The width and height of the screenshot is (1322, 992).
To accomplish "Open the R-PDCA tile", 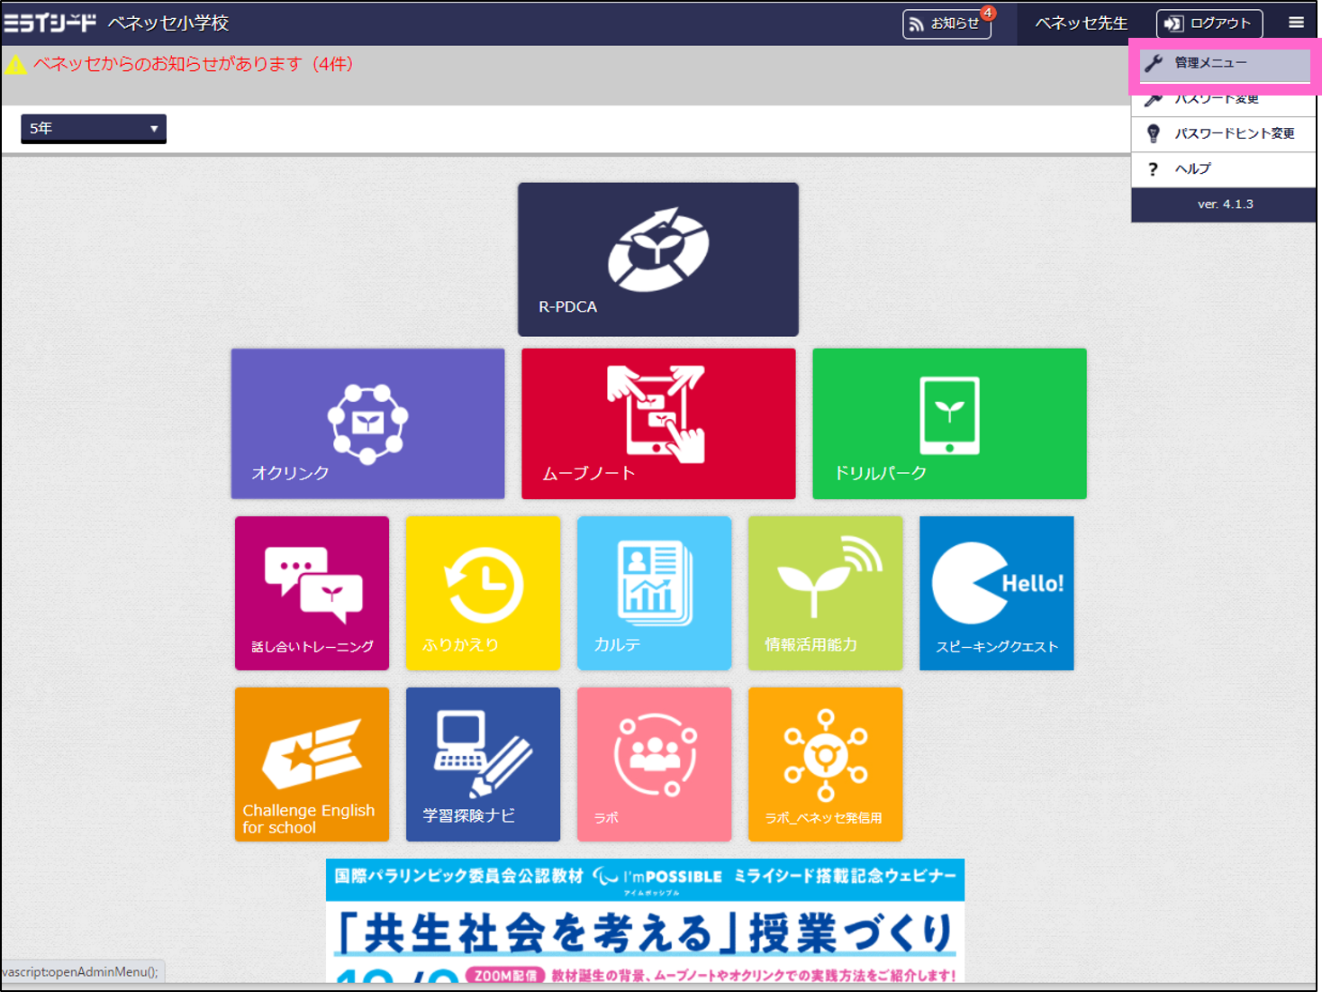I will click(x=657, y=259).
